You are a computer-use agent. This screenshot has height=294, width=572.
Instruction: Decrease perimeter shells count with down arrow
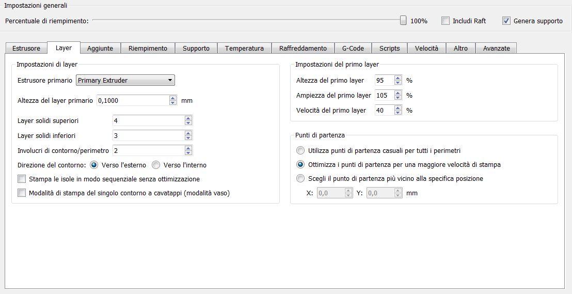pyautogui.click(x=188, y=153)
